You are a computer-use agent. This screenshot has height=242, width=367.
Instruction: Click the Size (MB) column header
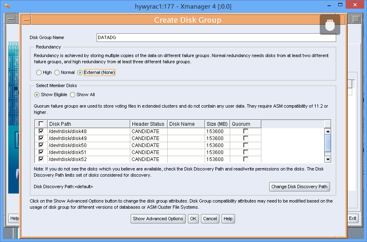217,124
